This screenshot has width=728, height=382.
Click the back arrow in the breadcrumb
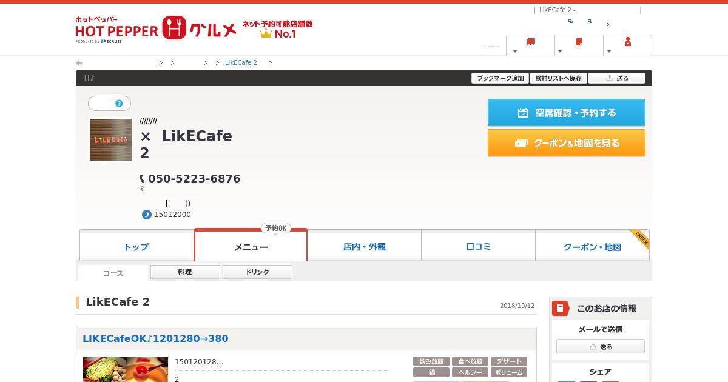pos(79,63)
